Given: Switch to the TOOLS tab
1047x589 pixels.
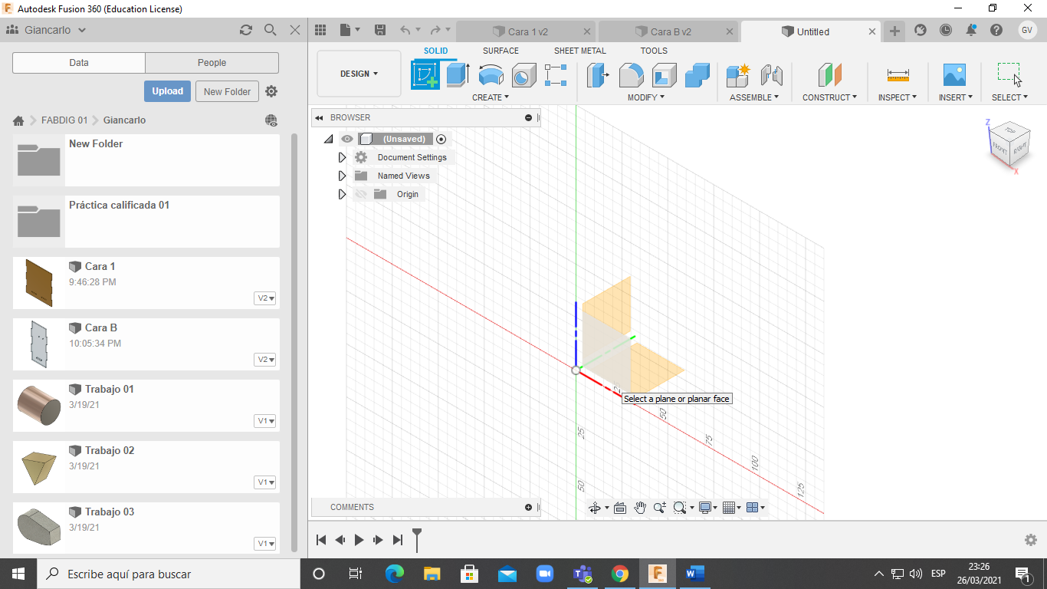Looking at the screenshot, I should [x=654, y=51].
